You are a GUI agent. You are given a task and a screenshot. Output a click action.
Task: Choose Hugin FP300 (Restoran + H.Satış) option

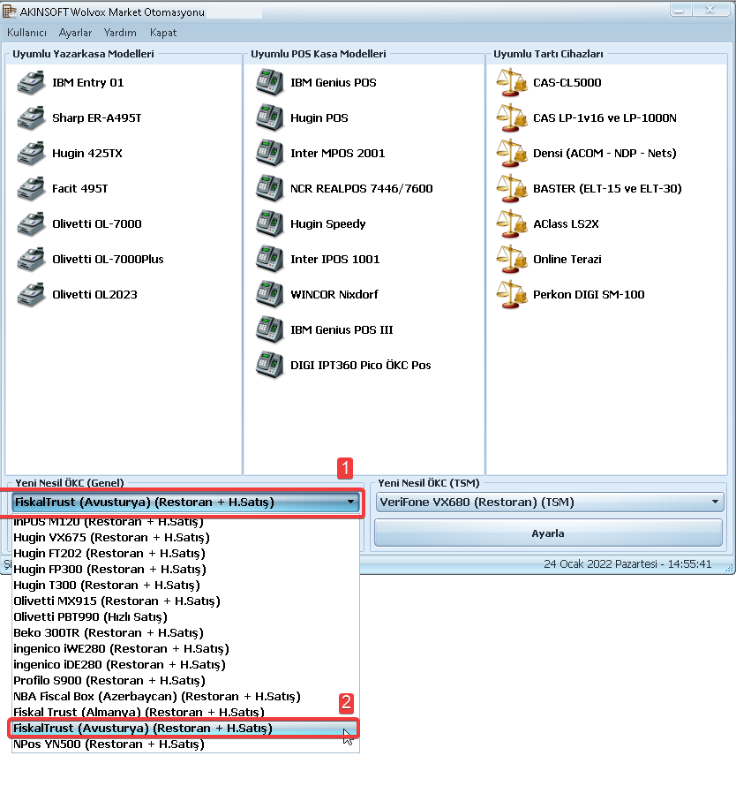coord(185,570)
